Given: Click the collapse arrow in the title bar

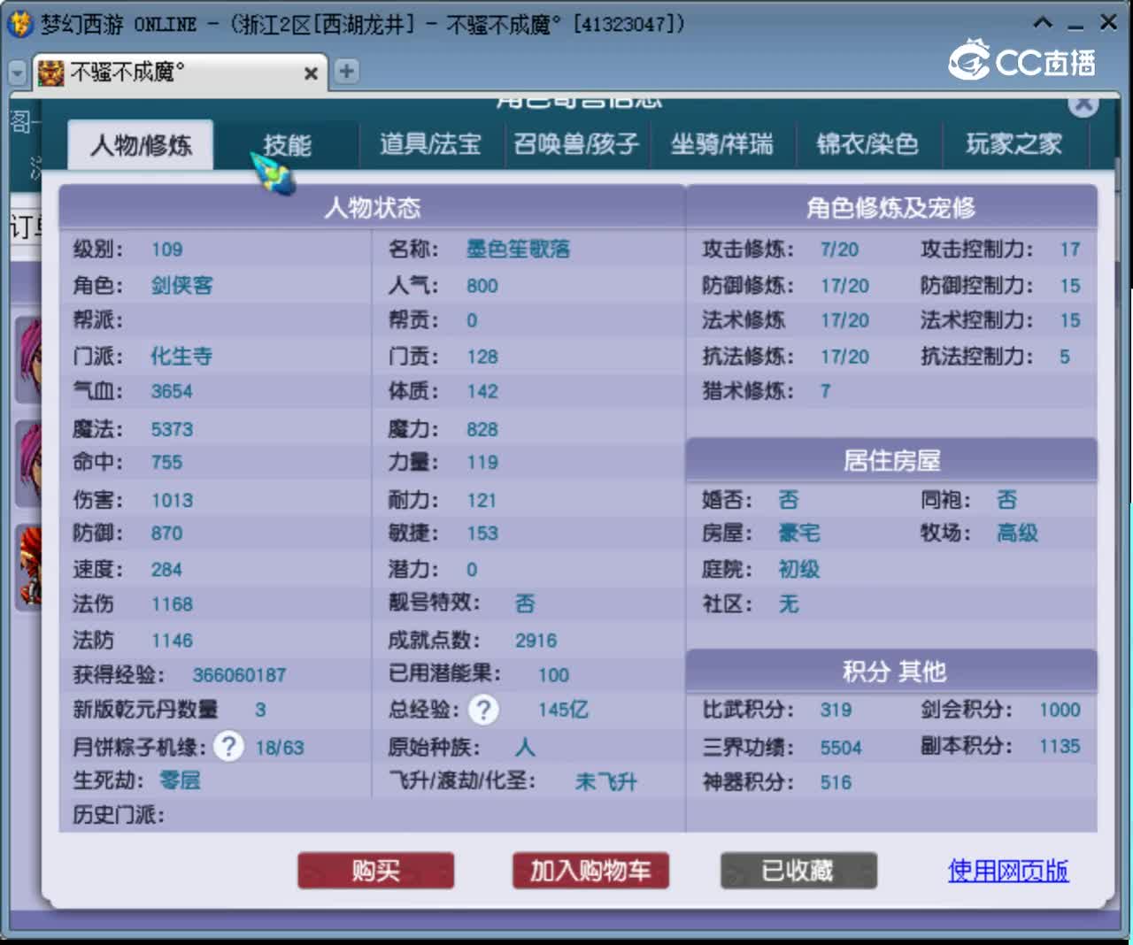Looking at the screenshot, I should click(x=1044, y=23).
